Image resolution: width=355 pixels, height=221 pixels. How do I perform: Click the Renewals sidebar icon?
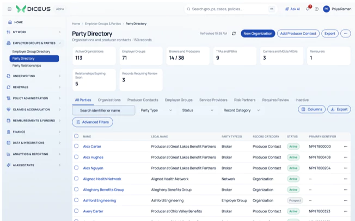coord(9,87)
